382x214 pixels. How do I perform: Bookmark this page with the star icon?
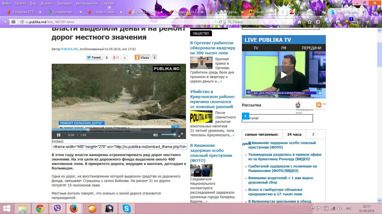309,22
